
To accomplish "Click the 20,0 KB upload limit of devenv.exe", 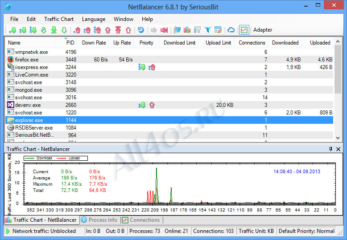I will (225, 105).
